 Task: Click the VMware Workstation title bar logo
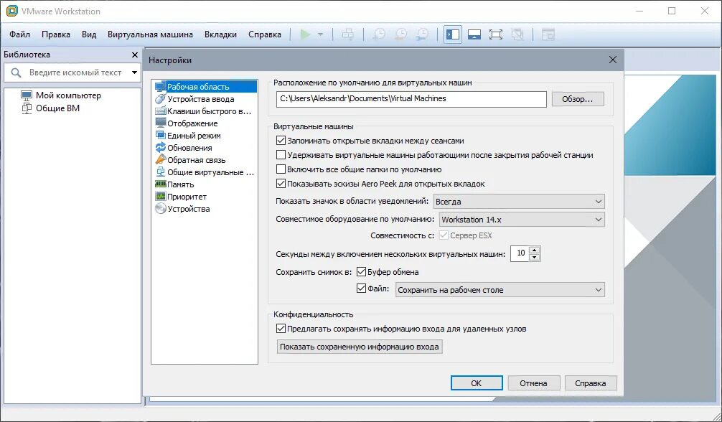pyautogui.click(x=11, y=11)
